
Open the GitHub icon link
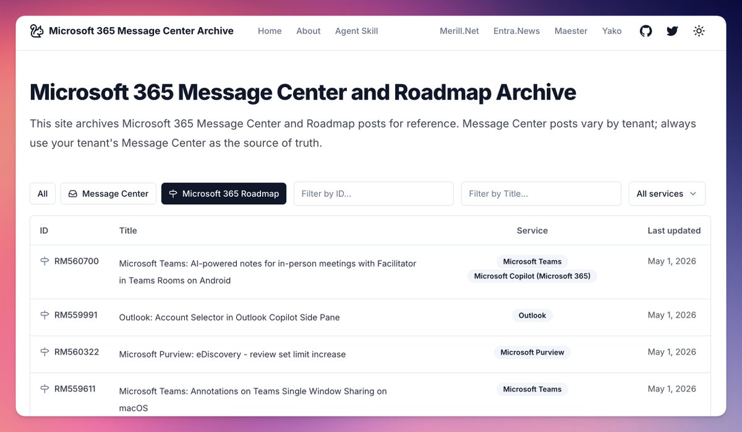click(x=646, y=31)
